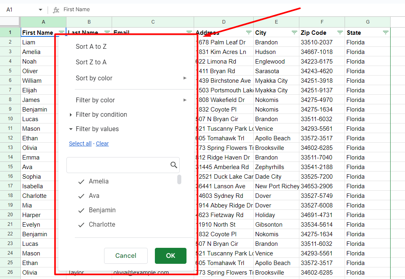
Task: Choose Sort A to Z
Action: point(91,46)
